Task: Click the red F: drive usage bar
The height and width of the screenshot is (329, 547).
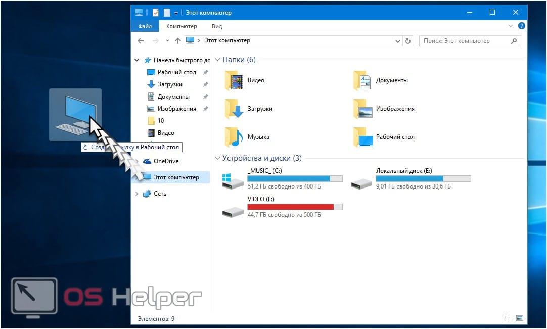Action: (295, 207)
